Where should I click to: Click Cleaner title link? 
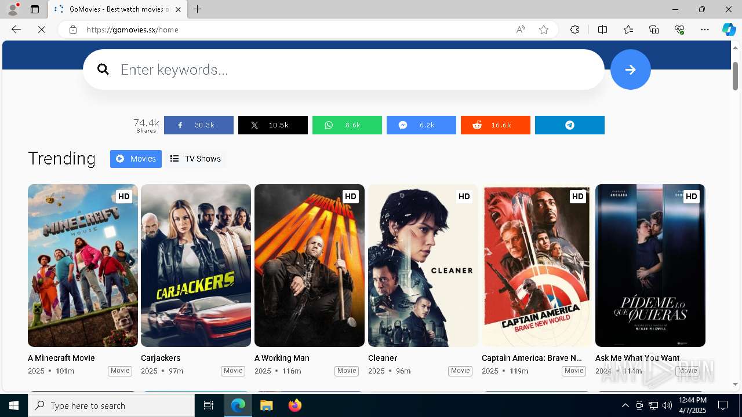[383, 358]
